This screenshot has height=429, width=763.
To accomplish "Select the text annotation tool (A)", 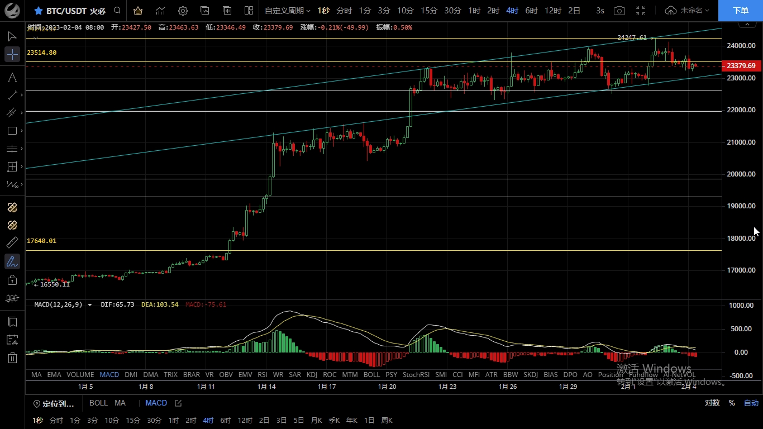I will [12, 77].
